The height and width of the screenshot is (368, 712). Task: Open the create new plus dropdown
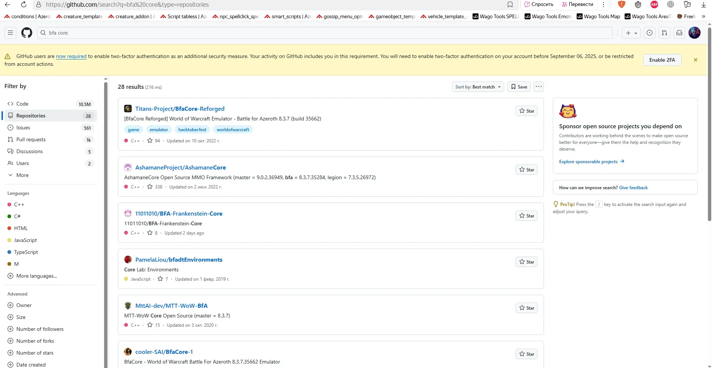click(631, 33)
